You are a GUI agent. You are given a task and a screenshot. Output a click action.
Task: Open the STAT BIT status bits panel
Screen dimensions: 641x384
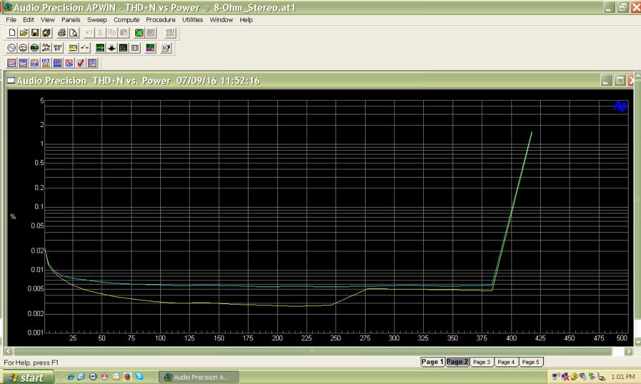(58, 48)
